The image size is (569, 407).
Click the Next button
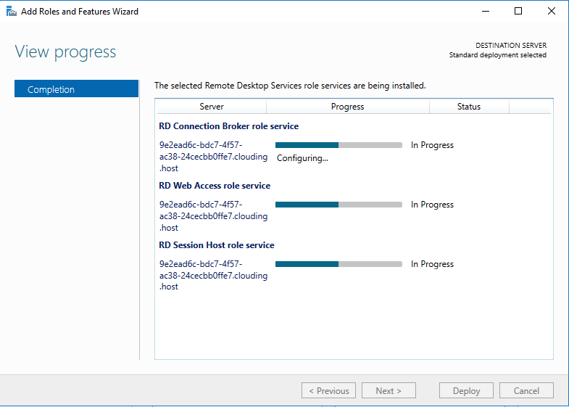(389, 390)
